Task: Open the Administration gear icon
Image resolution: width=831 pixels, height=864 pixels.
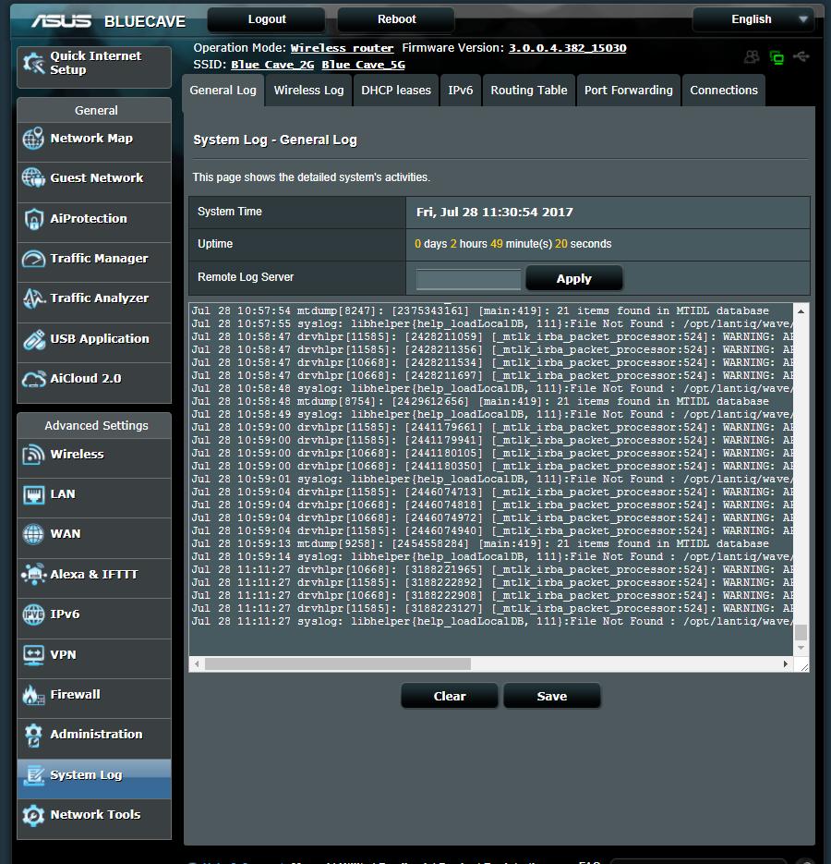Action: coord(33,735)
